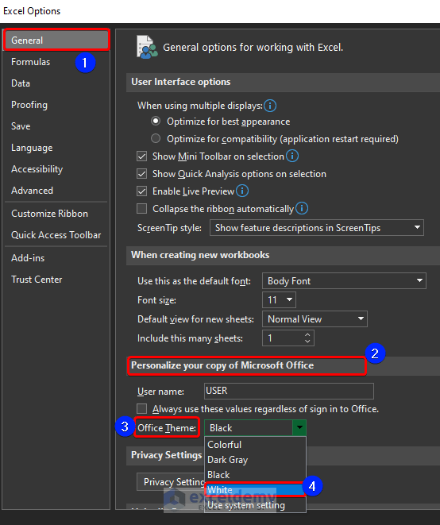Open the default font dropdown
440x525 pixels.
tap(344, 280)
